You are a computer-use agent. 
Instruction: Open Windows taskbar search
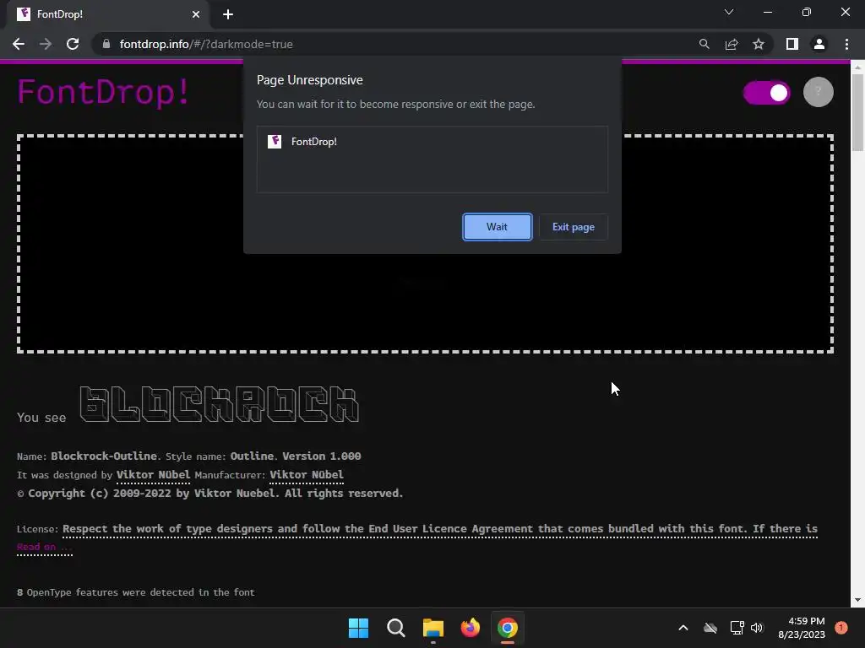pos(396,628)
